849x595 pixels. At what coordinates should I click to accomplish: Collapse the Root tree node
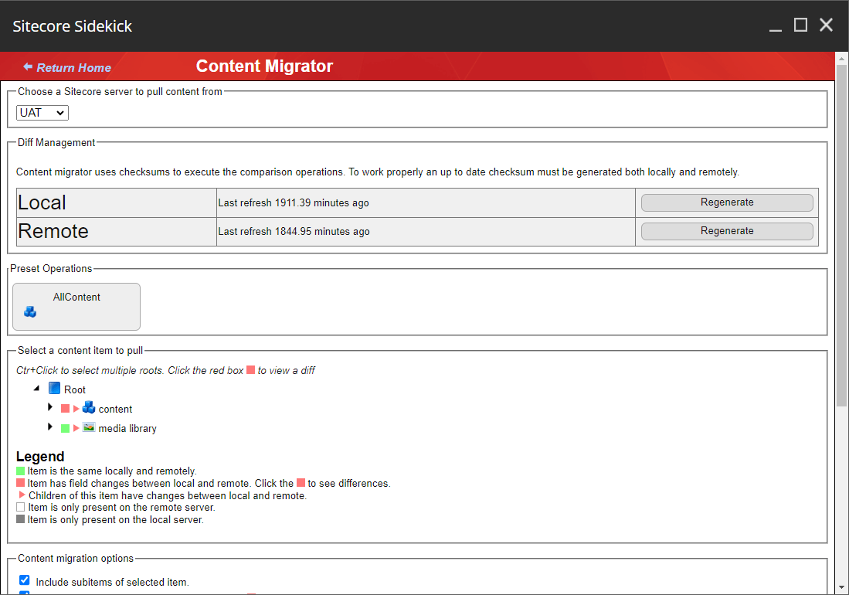tap(36, 389)
